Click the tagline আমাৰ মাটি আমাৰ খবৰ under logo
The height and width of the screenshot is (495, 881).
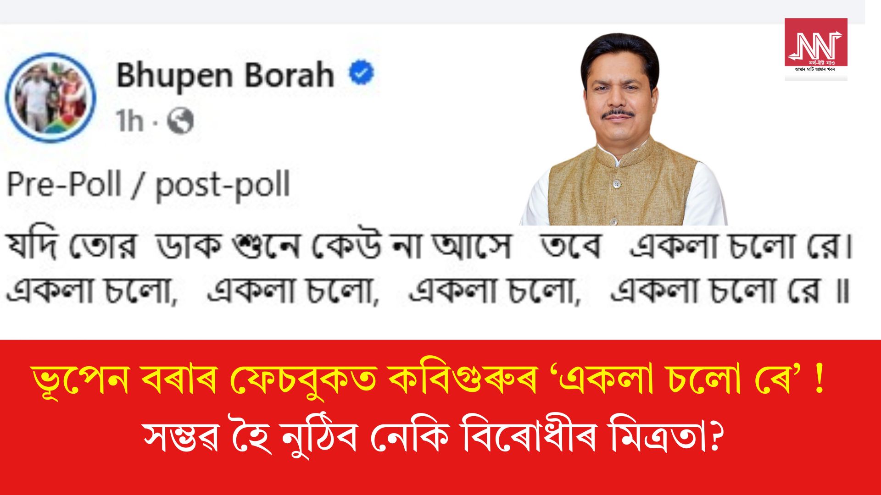816,69
